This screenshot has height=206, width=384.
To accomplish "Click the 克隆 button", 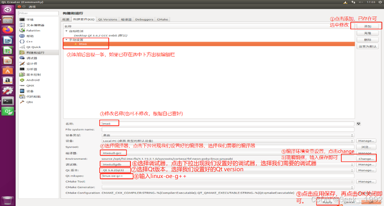I will click(x=368, y=33).
